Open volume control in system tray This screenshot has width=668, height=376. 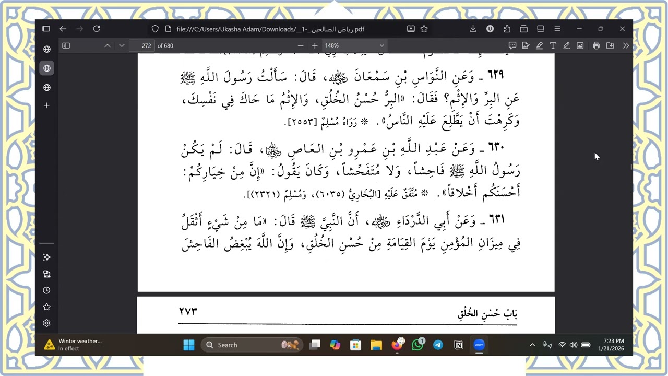tap(574, 345)
